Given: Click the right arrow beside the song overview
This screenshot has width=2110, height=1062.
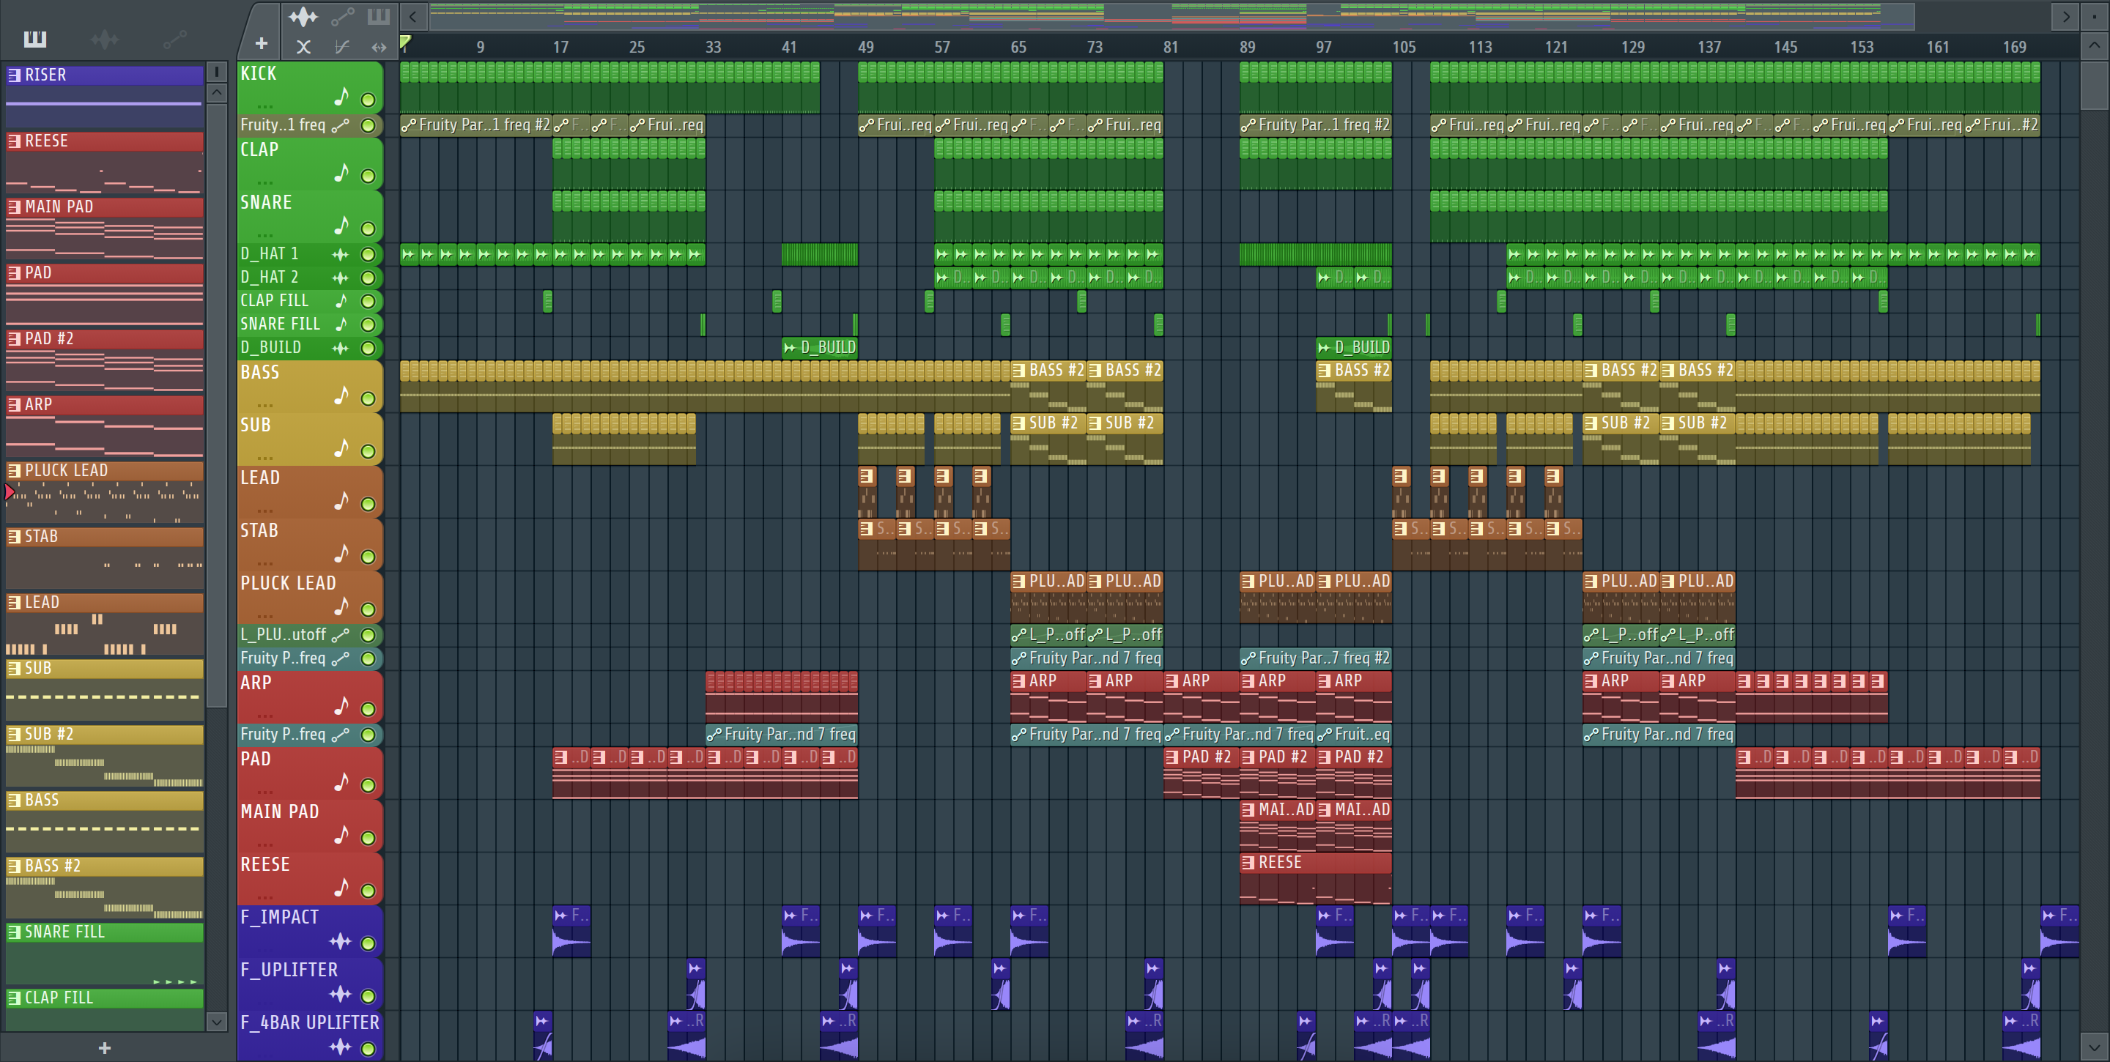Looking at the screenshot, I should coord(2066,15).
